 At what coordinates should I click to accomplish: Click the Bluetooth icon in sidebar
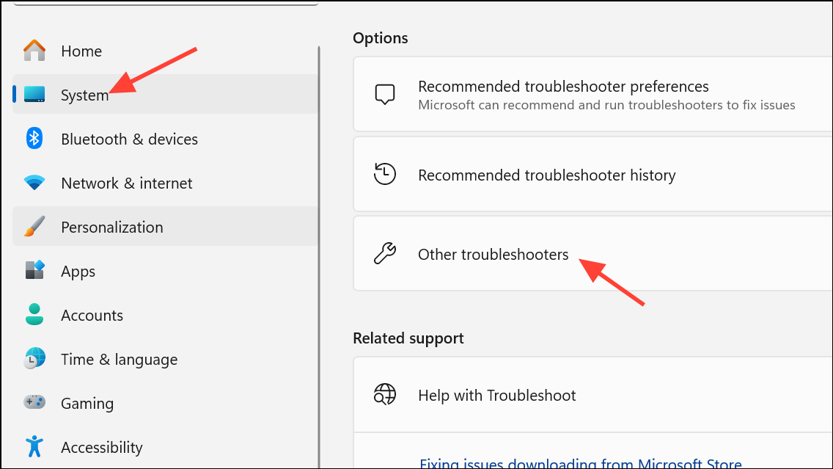point(34,139)
